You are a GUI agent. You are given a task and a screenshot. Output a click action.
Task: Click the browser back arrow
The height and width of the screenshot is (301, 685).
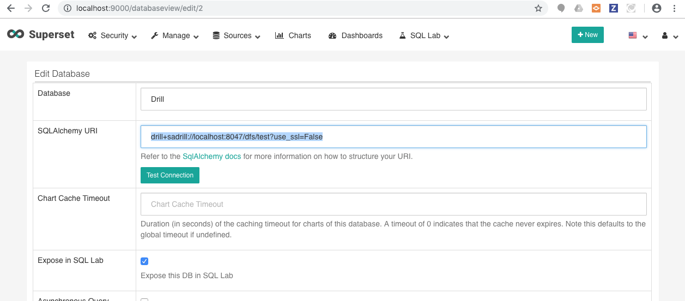pyautogui.click(x=11, y=8)
